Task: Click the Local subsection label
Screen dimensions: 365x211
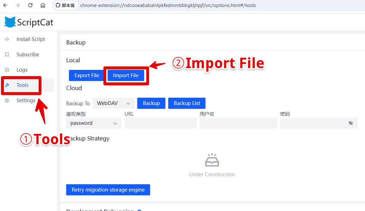Action: pyautogui.click(x=73, y=60)
